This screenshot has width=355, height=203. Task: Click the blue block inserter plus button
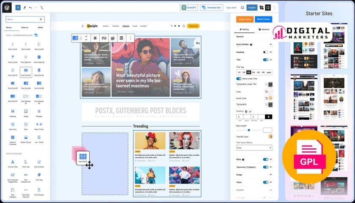click(x=18, y=8)
